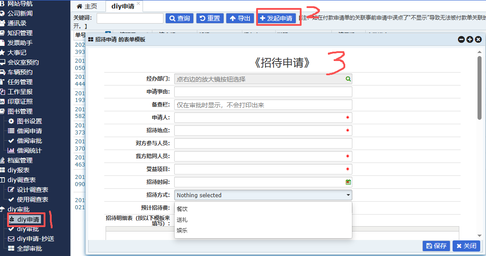
Task: Collapse the diy调查表 menu group
Action: pyautogui.click(x=21, y=180)
